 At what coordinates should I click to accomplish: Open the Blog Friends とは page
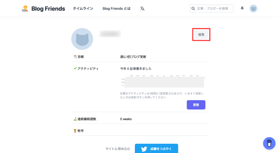pos(117,8)
